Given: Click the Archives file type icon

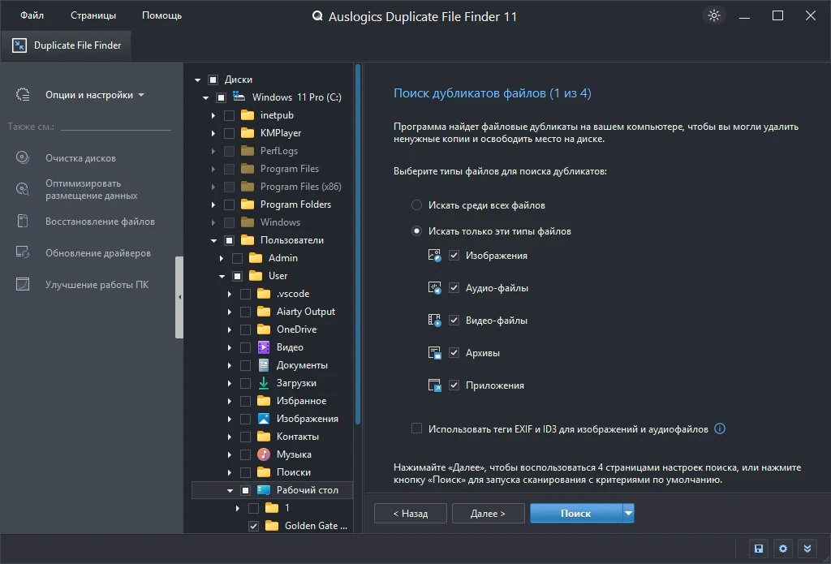Looking at the screenshot, I should (x=435, y=352).
